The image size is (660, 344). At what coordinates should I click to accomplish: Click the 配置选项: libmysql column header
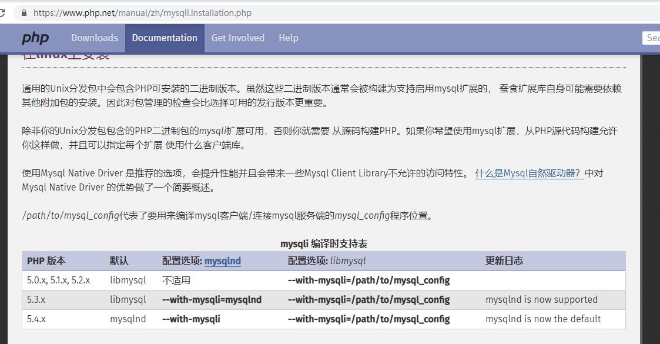point(327,261)
